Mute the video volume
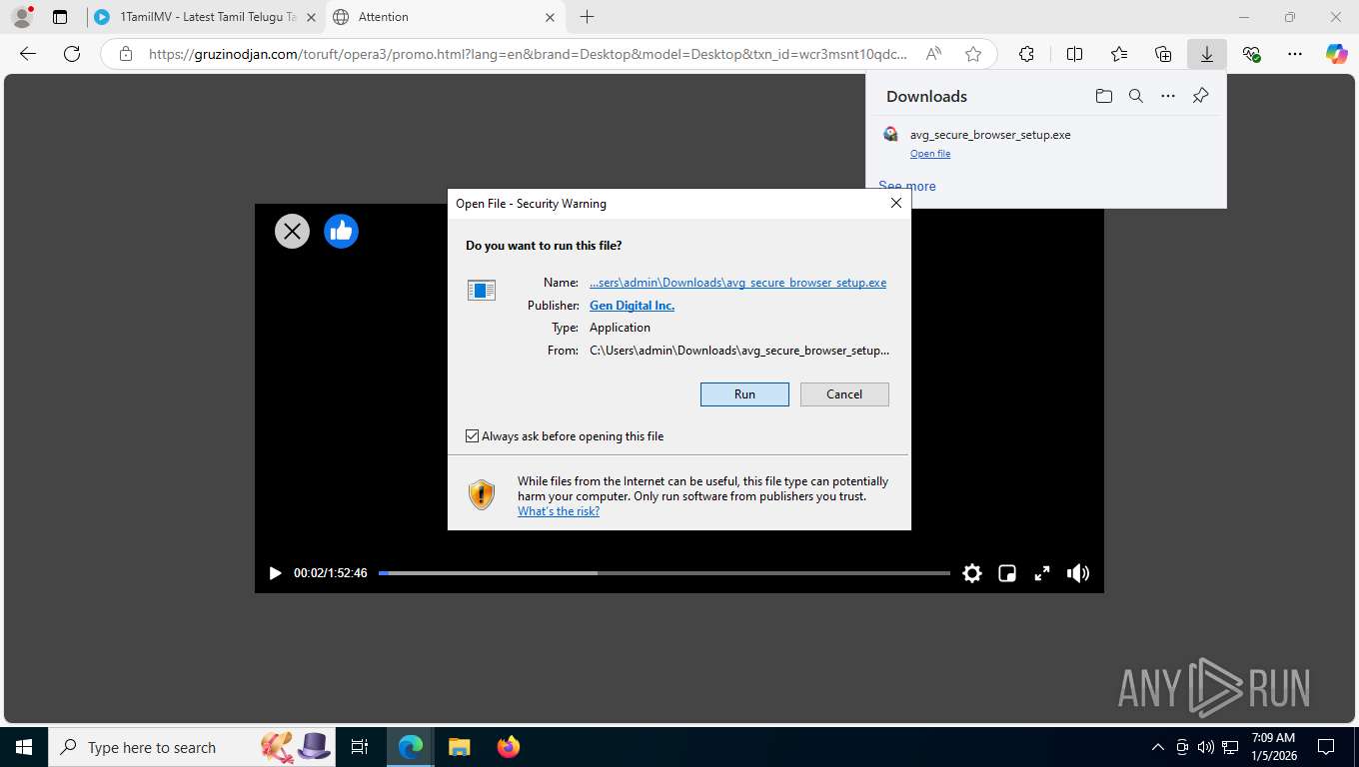 (x=1077, y=573)
